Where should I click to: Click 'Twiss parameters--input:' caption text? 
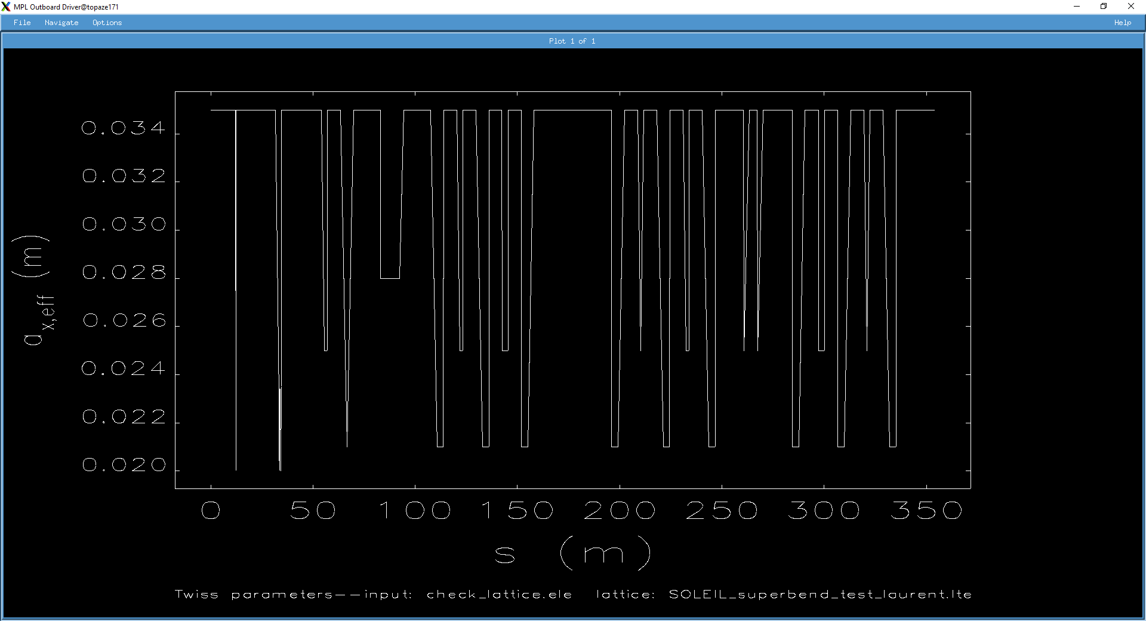(293, 595)
